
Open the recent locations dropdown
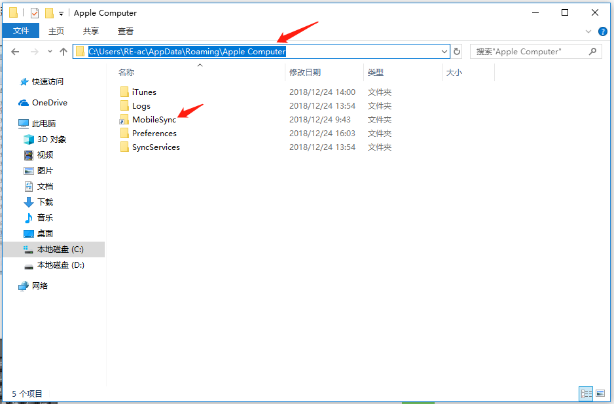[50, 52]
